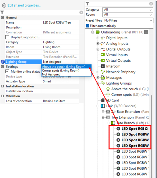Open the Preset filters dropdown
The height and width of the screenshot is (178, 157).
pyautogui.click(x=128, y=20)
